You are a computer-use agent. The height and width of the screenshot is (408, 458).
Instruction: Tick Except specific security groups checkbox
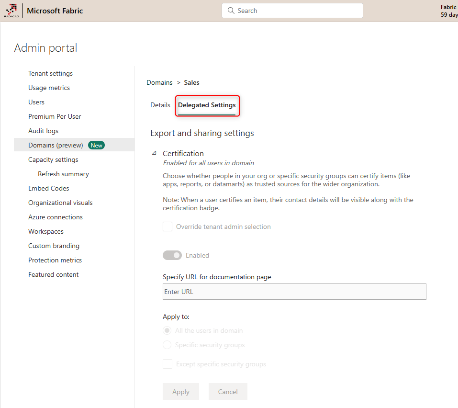(168, 364)
